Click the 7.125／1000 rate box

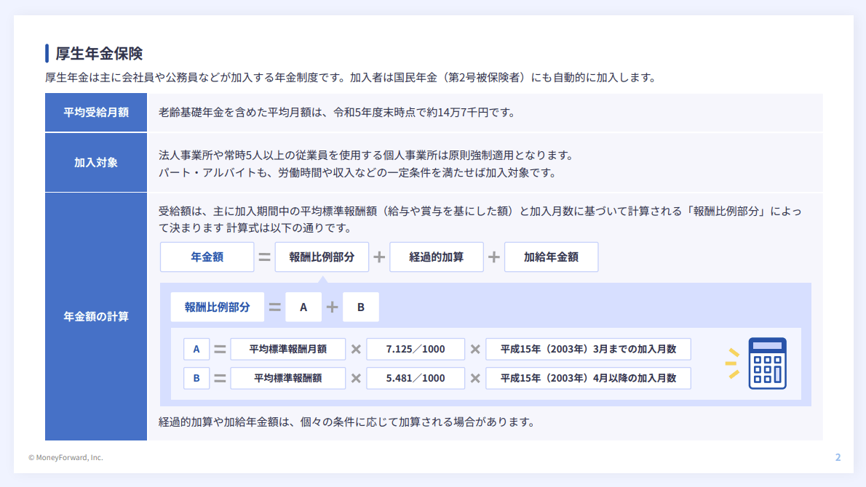[x=416, y=349]
